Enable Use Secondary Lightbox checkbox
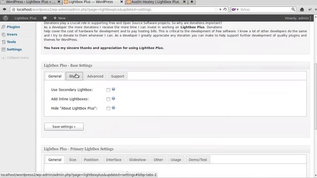 pyautogui.click(x=108, y=90)
